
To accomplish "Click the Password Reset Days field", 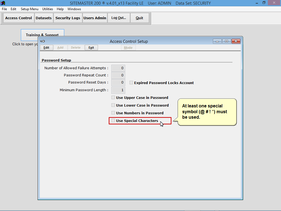I will (x=118, y=82).
